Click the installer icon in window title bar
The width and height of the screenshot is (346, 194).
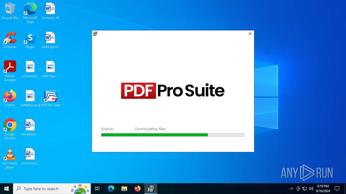tap(95, 34)
